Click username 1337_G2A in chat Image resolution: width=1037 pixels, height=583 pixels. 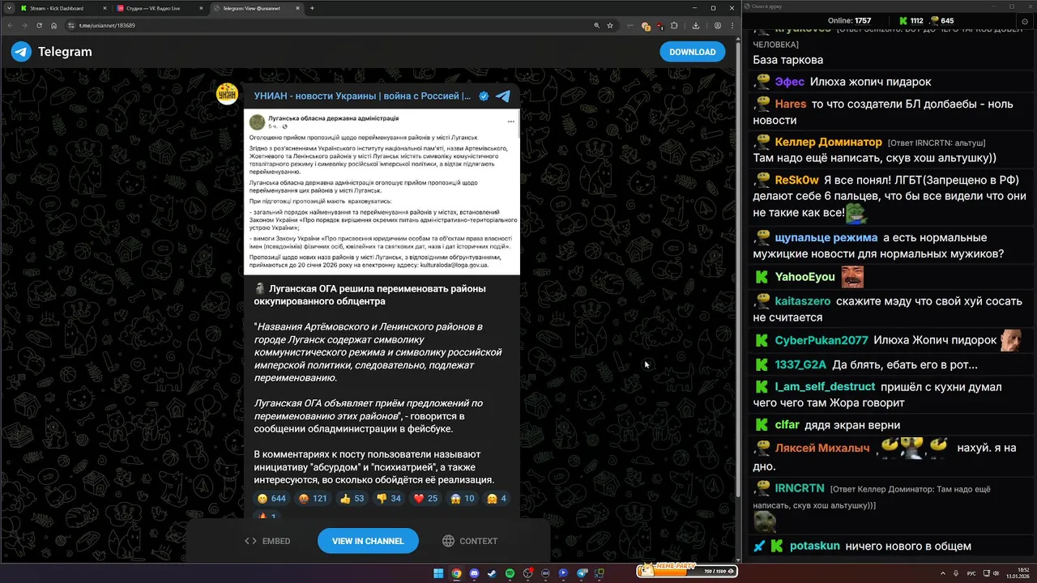(800, 364)
